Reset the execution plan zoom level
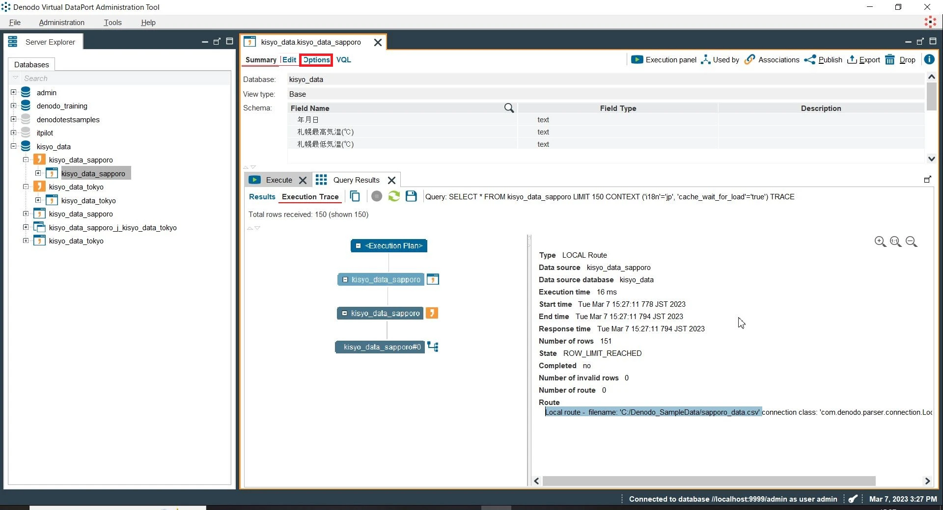943x510 pixels. pyautogui.click(x=896, y=242)
